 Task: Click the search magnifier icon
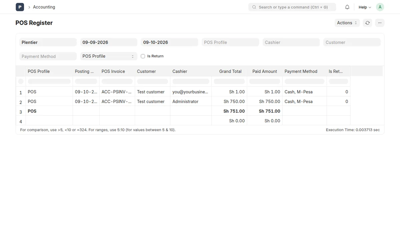click(x=254, y=7)
